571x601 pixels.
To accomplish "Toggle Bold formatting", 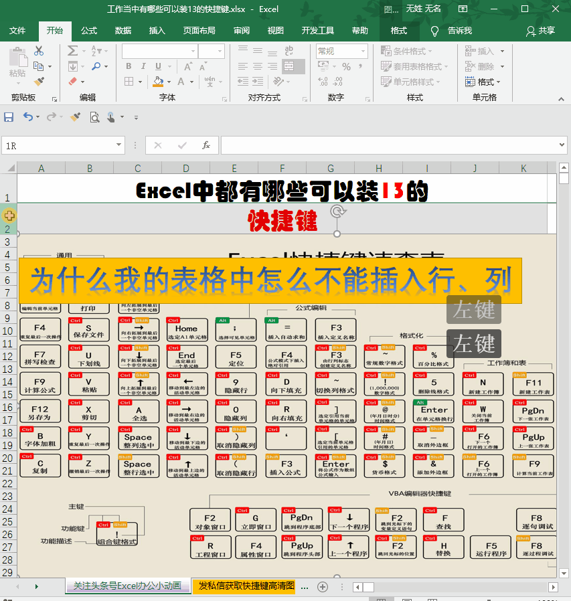I will [129, 66].
